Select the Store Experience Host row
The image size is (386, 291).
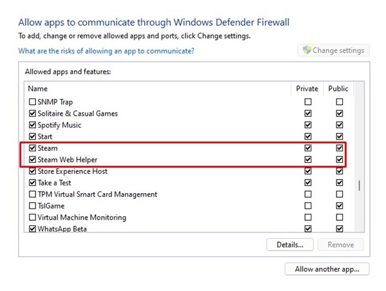click(74, 171)
